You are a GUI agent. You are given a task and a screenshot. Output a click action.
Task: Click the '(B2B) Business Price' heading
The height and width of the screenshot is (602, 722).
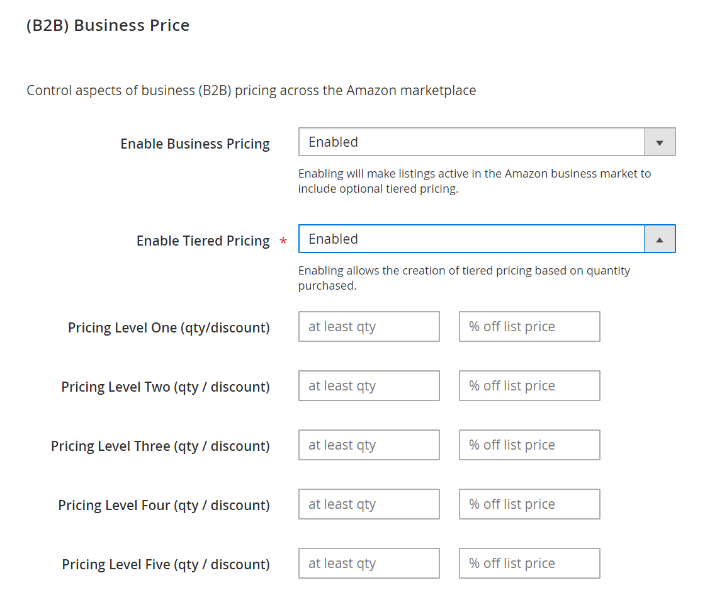tap(108, 25)
